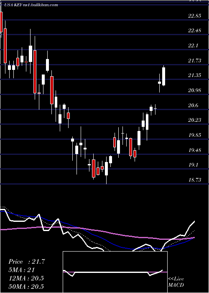
Task: Click the MACD inset panel
Action: click(115, 272)
